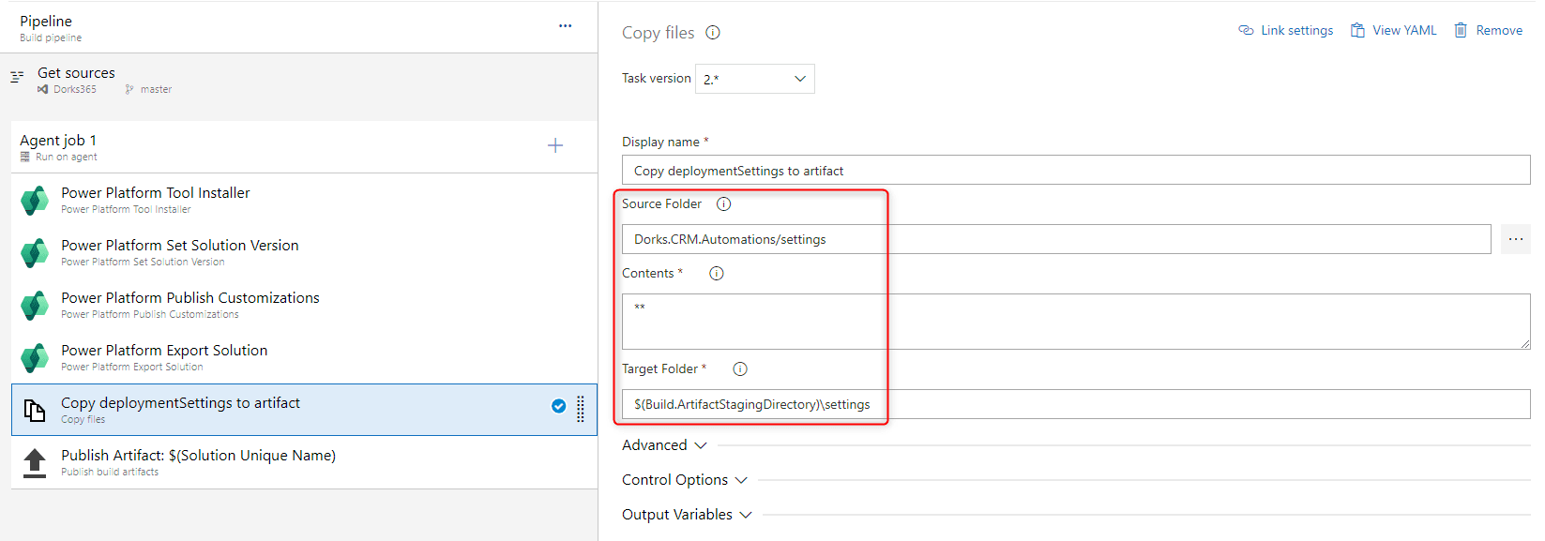Click the Source Folder input field
This screenshot has height=541, width=1545.
[1056, 239]
